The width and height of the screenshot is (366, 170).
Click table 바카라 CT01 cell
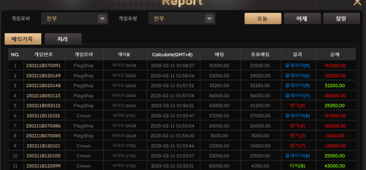[124, 116]
